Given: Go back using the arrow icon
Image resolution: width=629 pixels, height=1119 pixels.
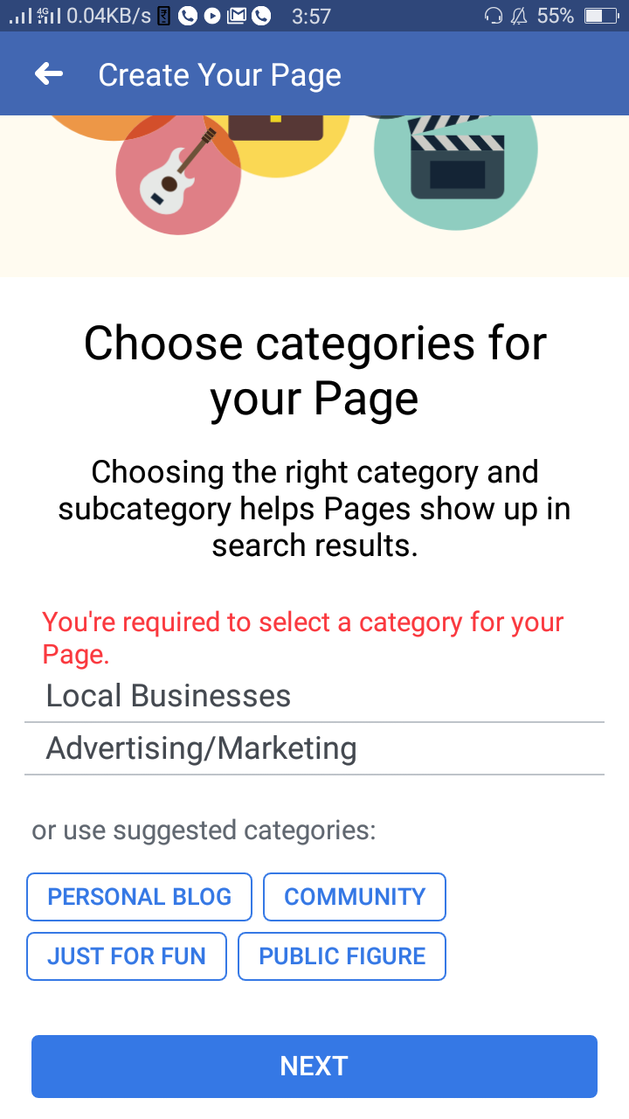Looking at the screenshot, I should [49, 74].
